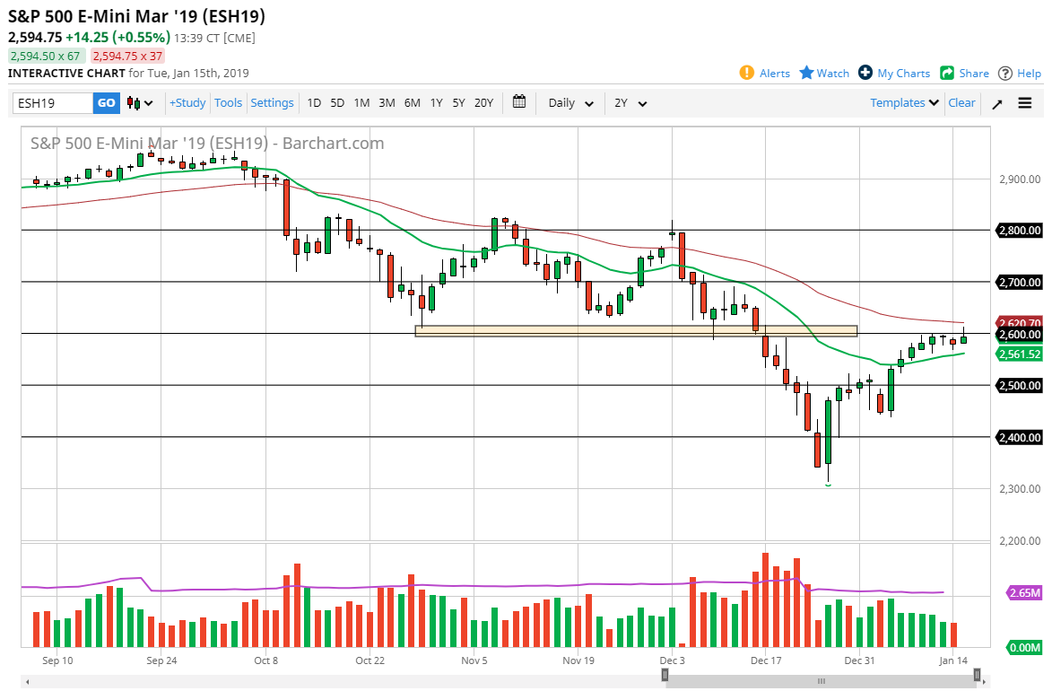Click the My Charts plus icon
This screenshot has height=691, width=1052.
[865, 73]
